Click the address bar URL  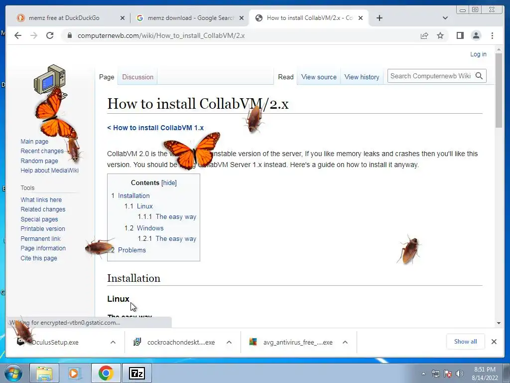161,35
